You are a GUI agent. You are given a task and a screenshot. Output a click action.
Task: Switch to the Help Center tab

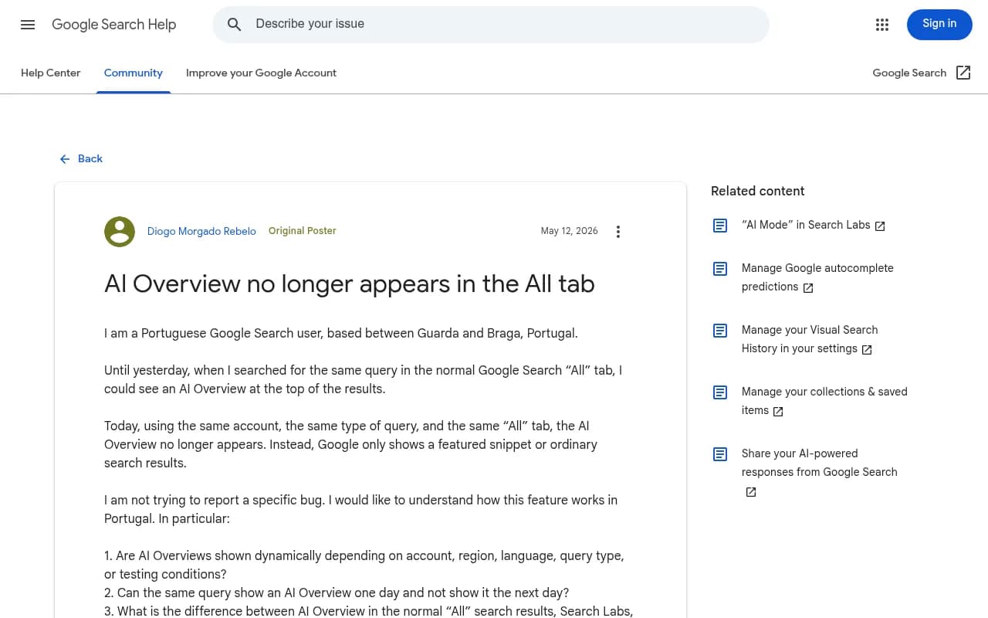point(51,73)
